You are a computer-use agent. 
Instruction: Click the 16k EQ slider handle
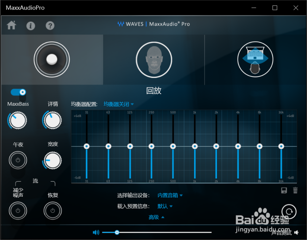point(281,146)
